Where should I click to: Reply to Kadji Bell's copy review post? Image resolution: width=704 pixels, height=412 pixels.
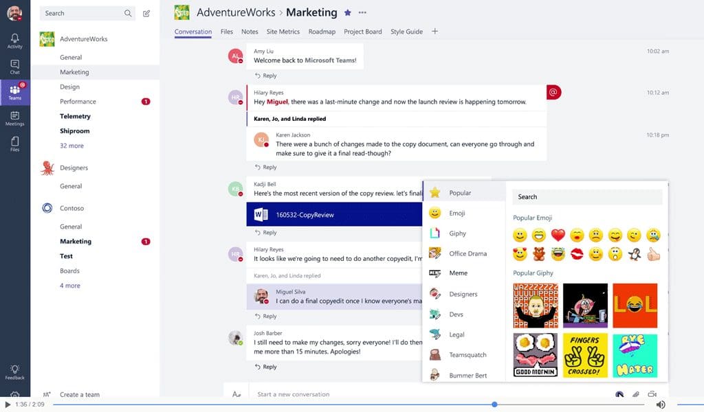click(x=266, y=233)
